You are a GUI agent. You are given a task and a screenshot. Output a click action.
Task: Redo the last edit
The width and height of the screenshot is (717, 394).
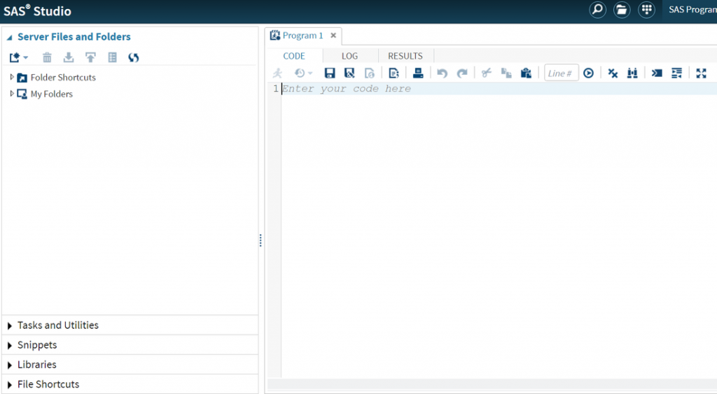[x=462, y=73]
